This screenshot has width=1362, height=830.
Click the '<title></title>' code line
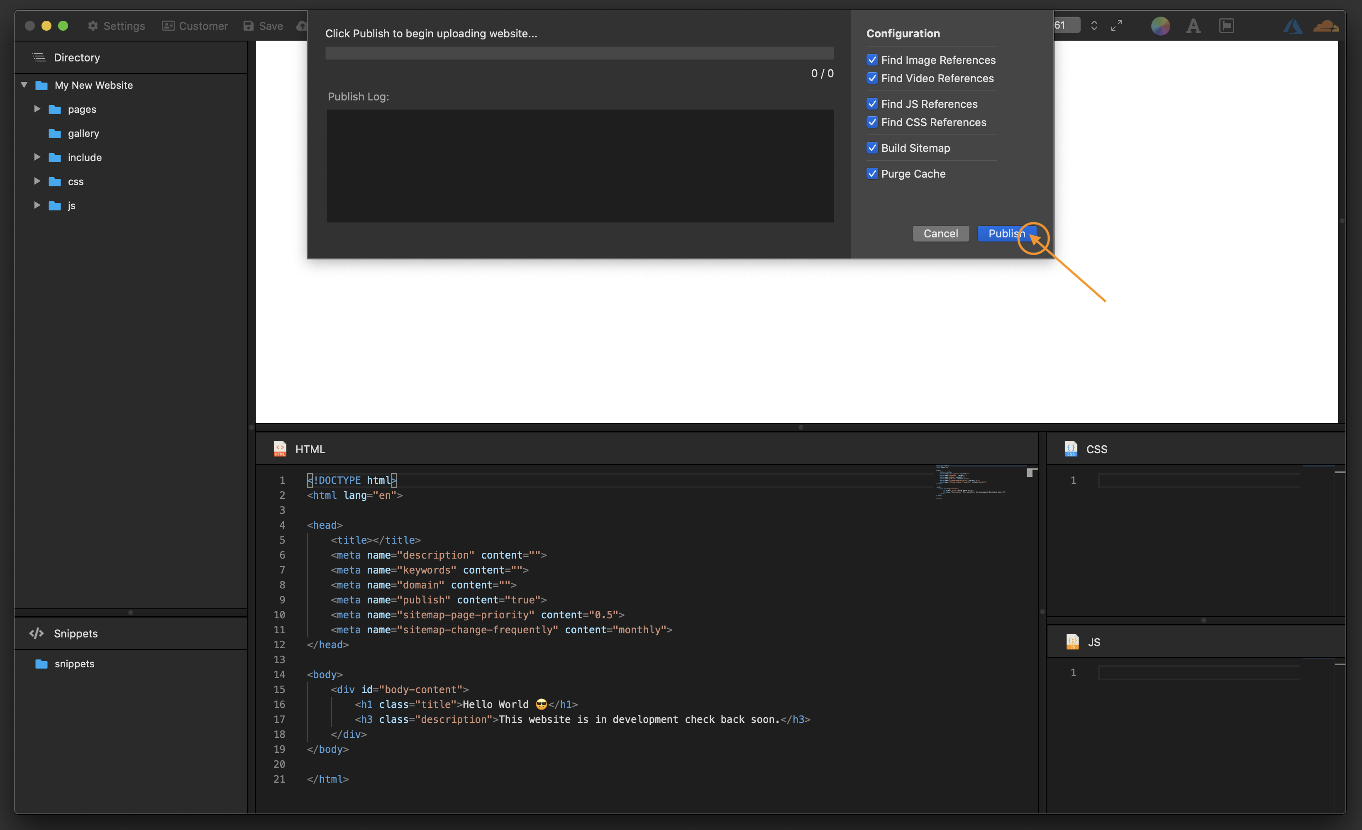(x=376, y=540)
